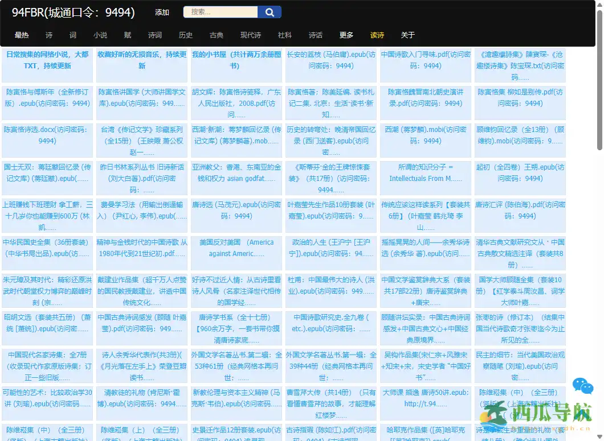Open the 小说 category menu

(x=100, y=35)
